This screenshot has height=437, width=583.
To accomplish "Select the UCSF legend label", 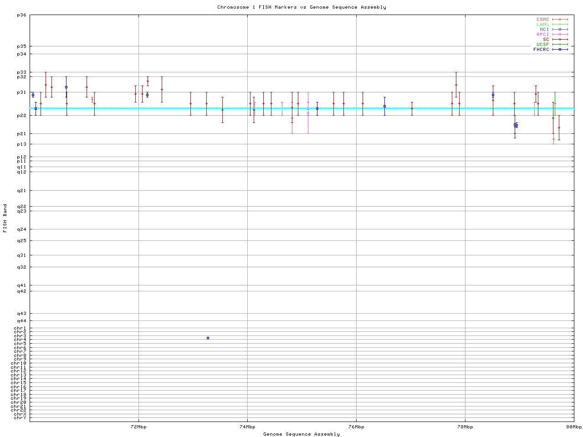I will [x=542, y=45].
